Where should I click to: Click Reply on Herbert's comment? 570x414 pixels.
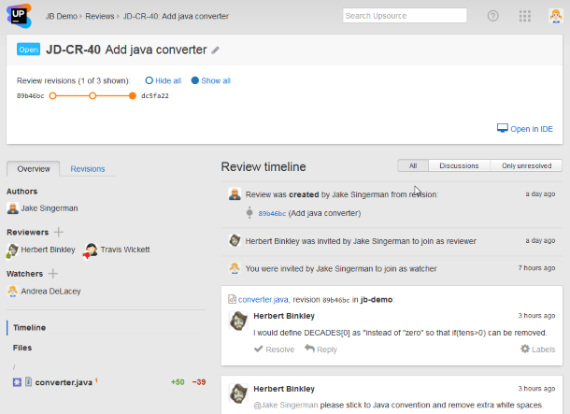coord(321,349)
